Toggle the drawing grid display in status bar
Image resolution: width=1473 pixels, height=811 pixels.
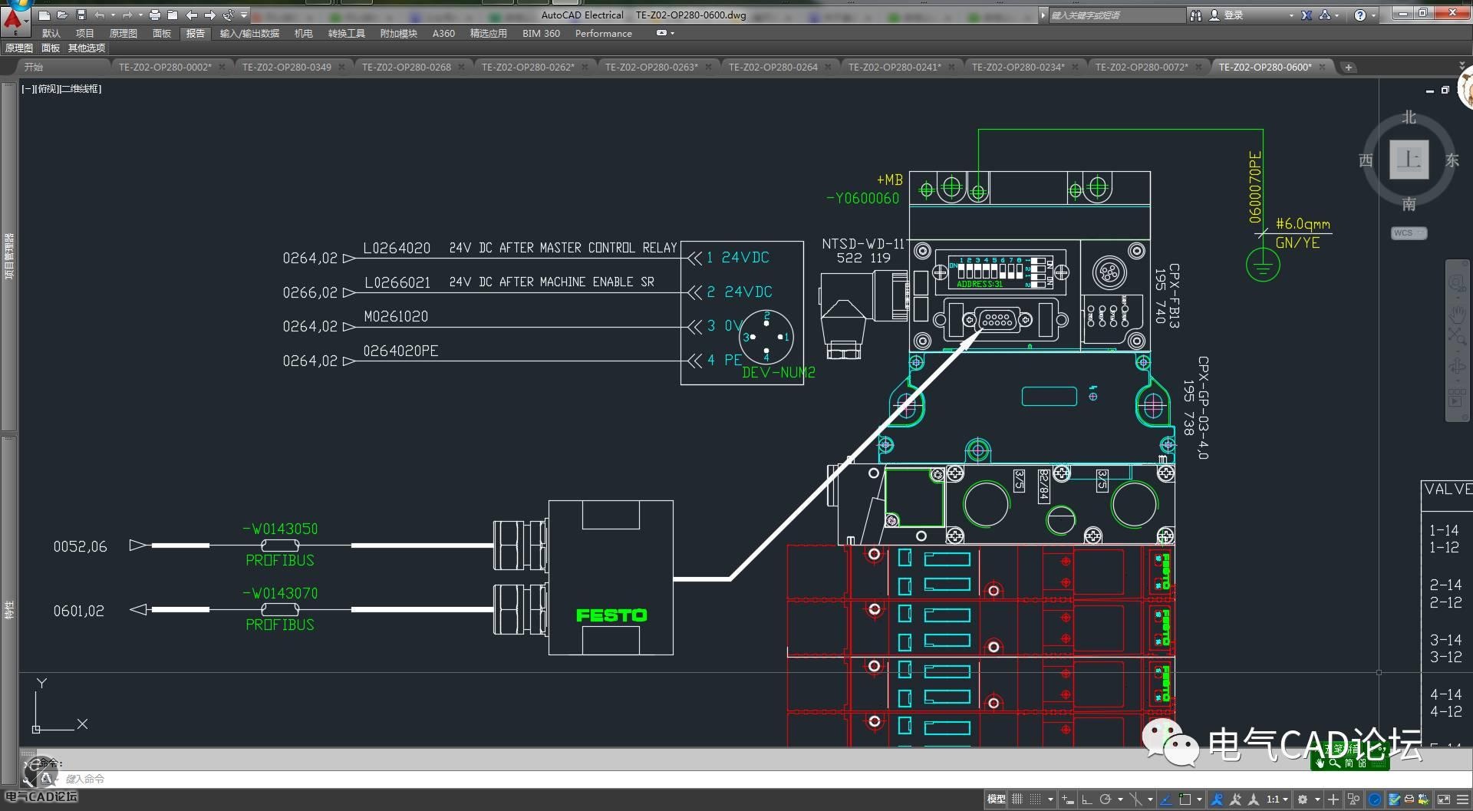tap(1017, 799)
